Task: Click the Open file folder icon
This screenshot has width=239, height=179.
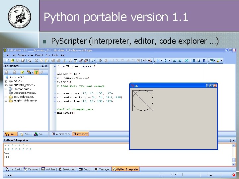Action: pyautogui.click(x=13, y=61)
